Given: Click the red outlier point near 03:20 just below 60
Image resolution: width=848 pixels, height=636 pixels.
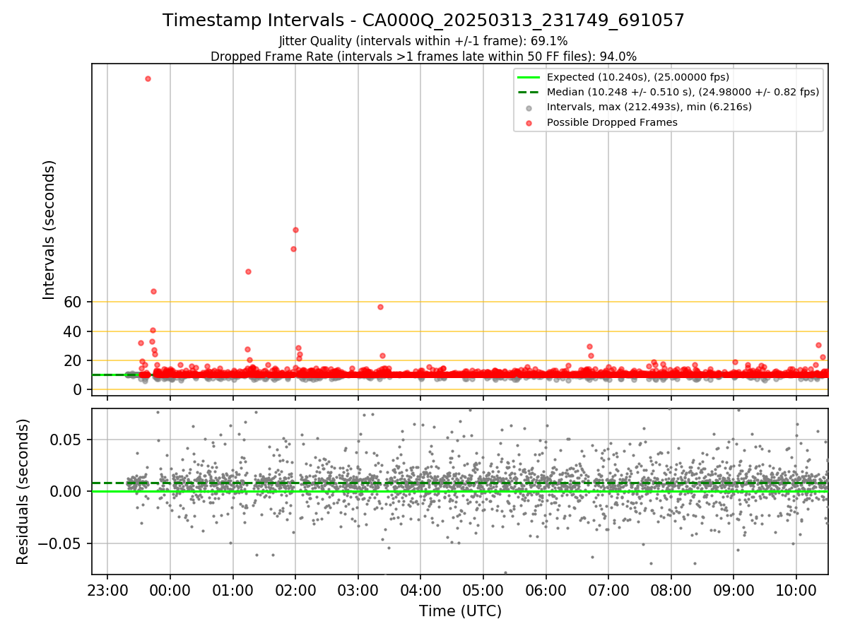Looking at the screenshot, I should [380, 307].
